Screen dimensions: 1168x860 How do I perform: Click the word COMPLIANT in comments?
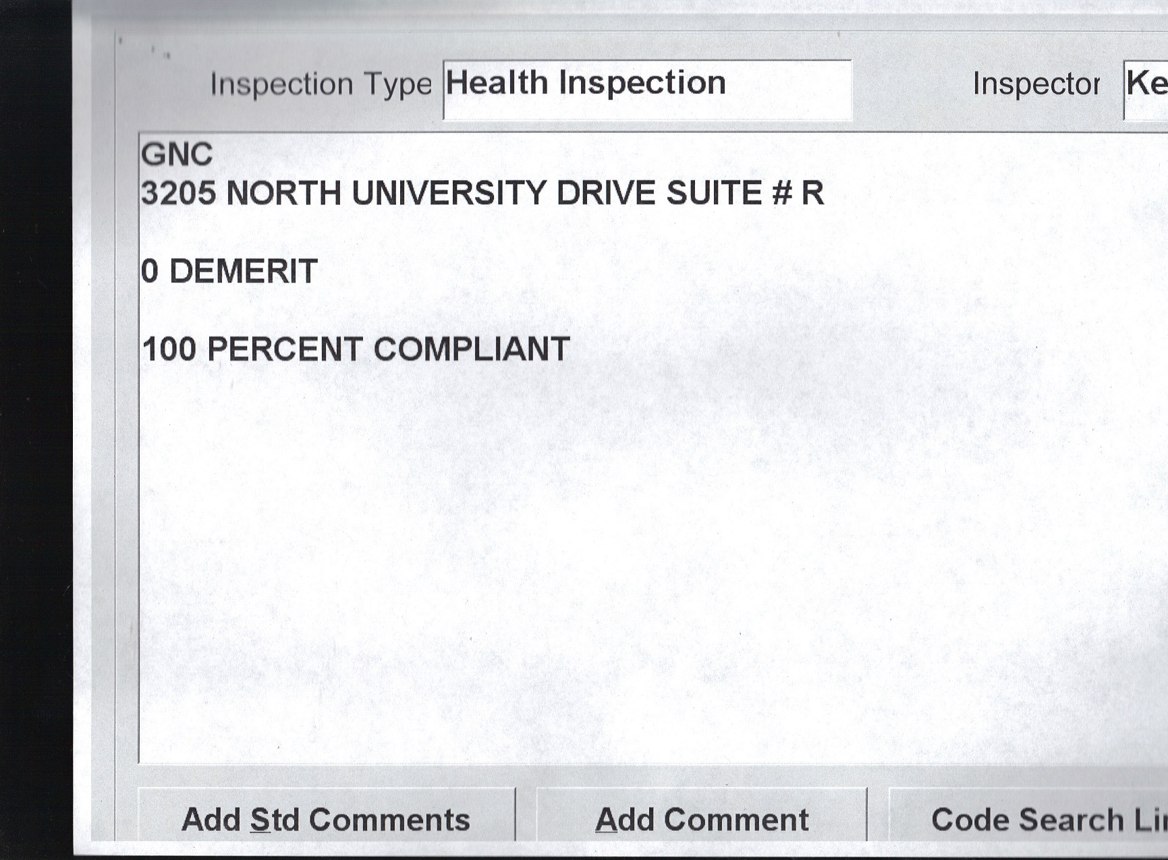coord(471,349)
